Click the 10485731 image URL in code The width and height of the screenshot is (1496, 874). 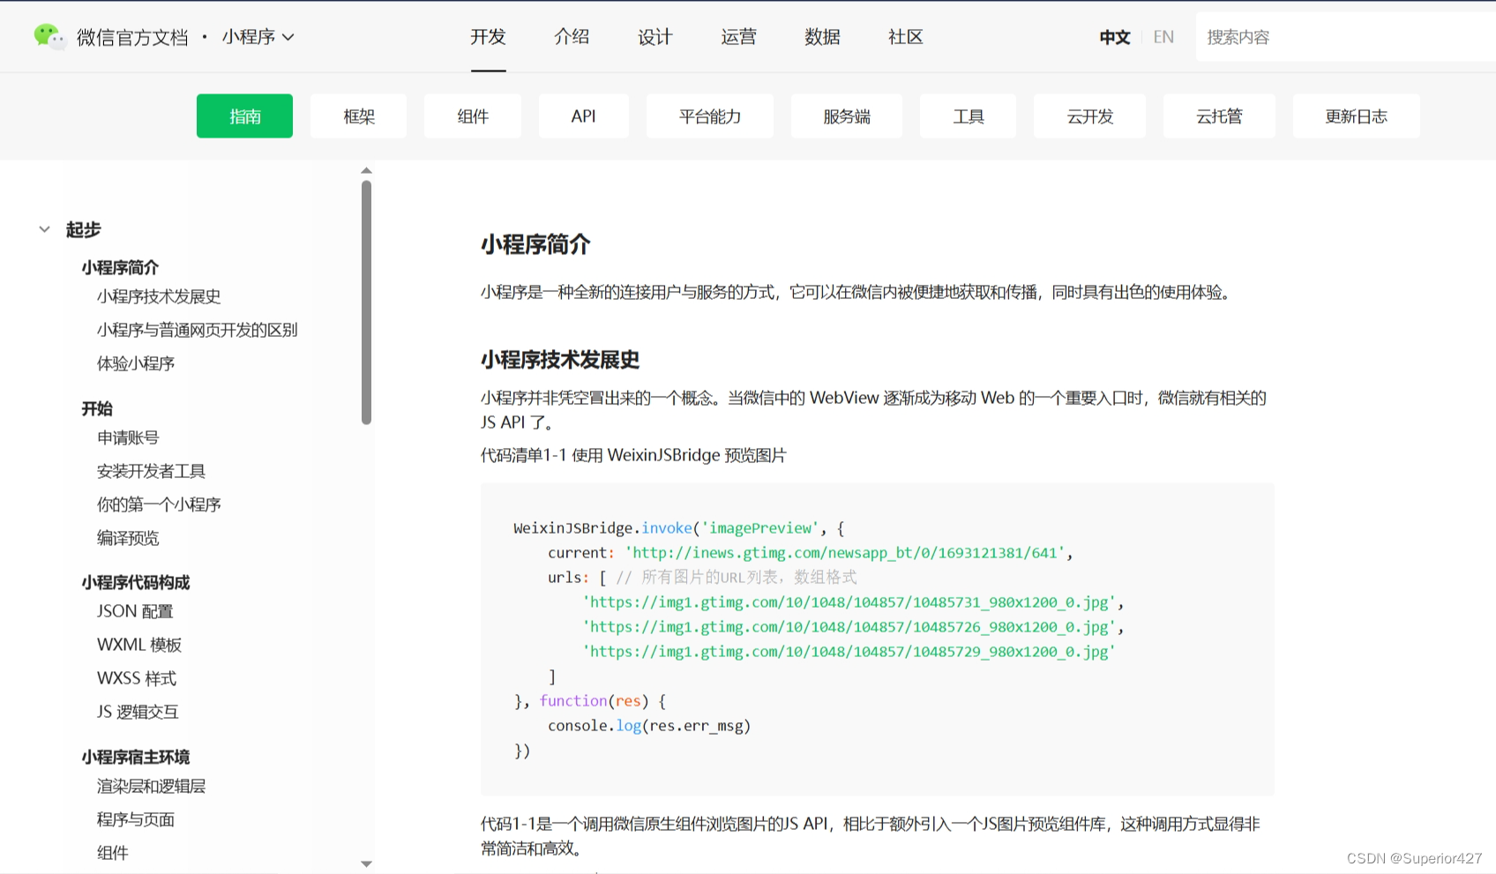tap(849, 602)
